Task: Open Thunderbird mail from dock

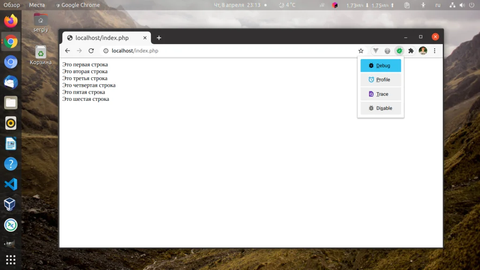Action: (x=11, y=82)
